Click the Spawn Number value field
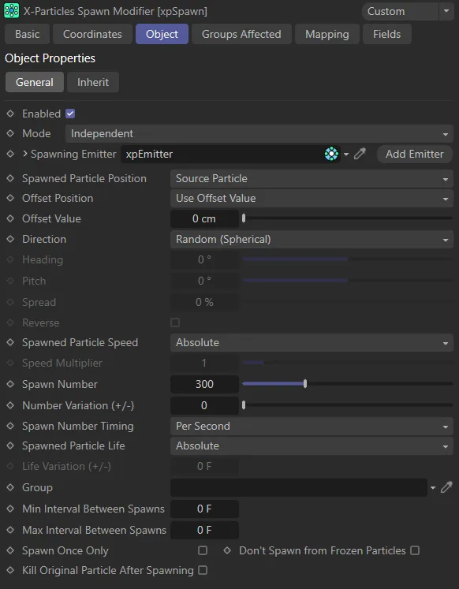 point(204,384)
